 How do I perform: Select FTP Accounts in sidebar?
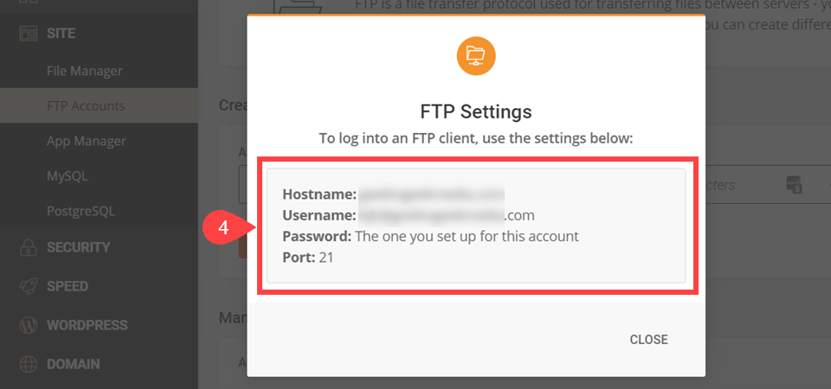click(86, 106)
